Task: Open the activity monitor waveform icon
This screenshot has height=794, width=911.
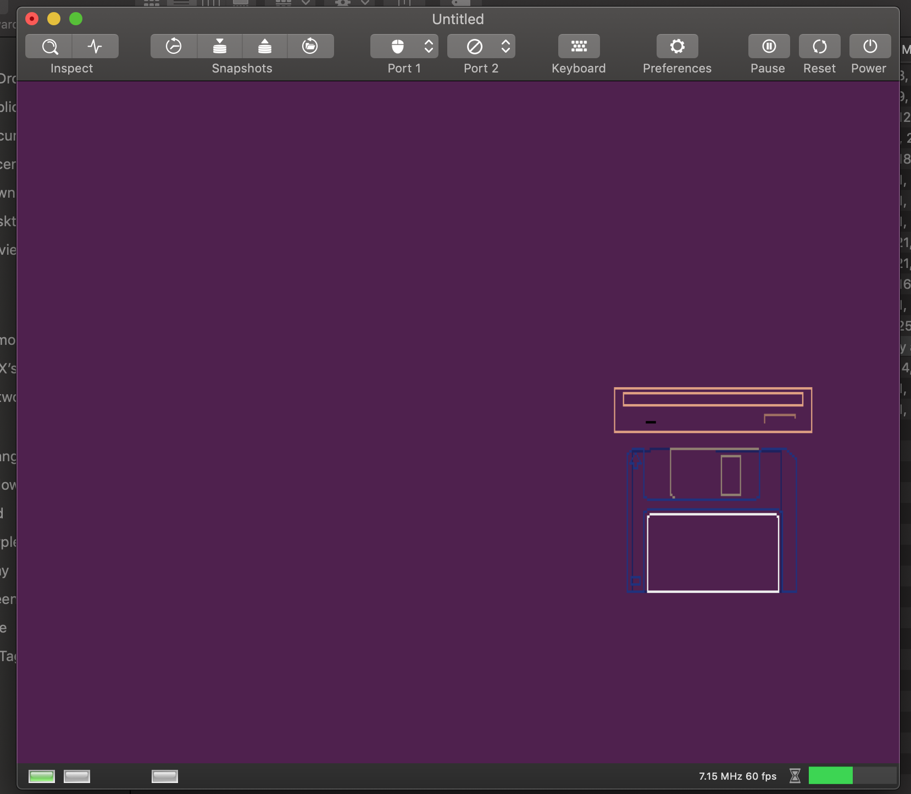Action: [x=95, y=47]
